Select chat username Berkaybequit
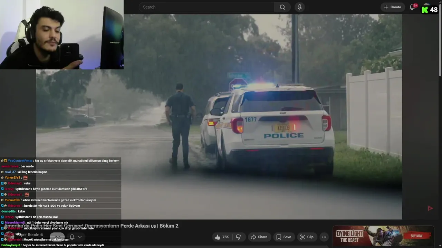The width and height of the screenshot is (442, 248). tap(11, 245)
